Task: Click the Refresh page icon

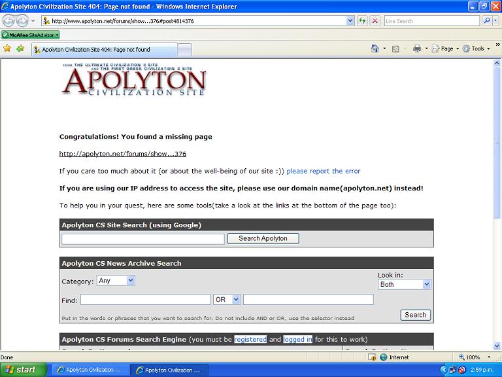Action: [362, 21]
